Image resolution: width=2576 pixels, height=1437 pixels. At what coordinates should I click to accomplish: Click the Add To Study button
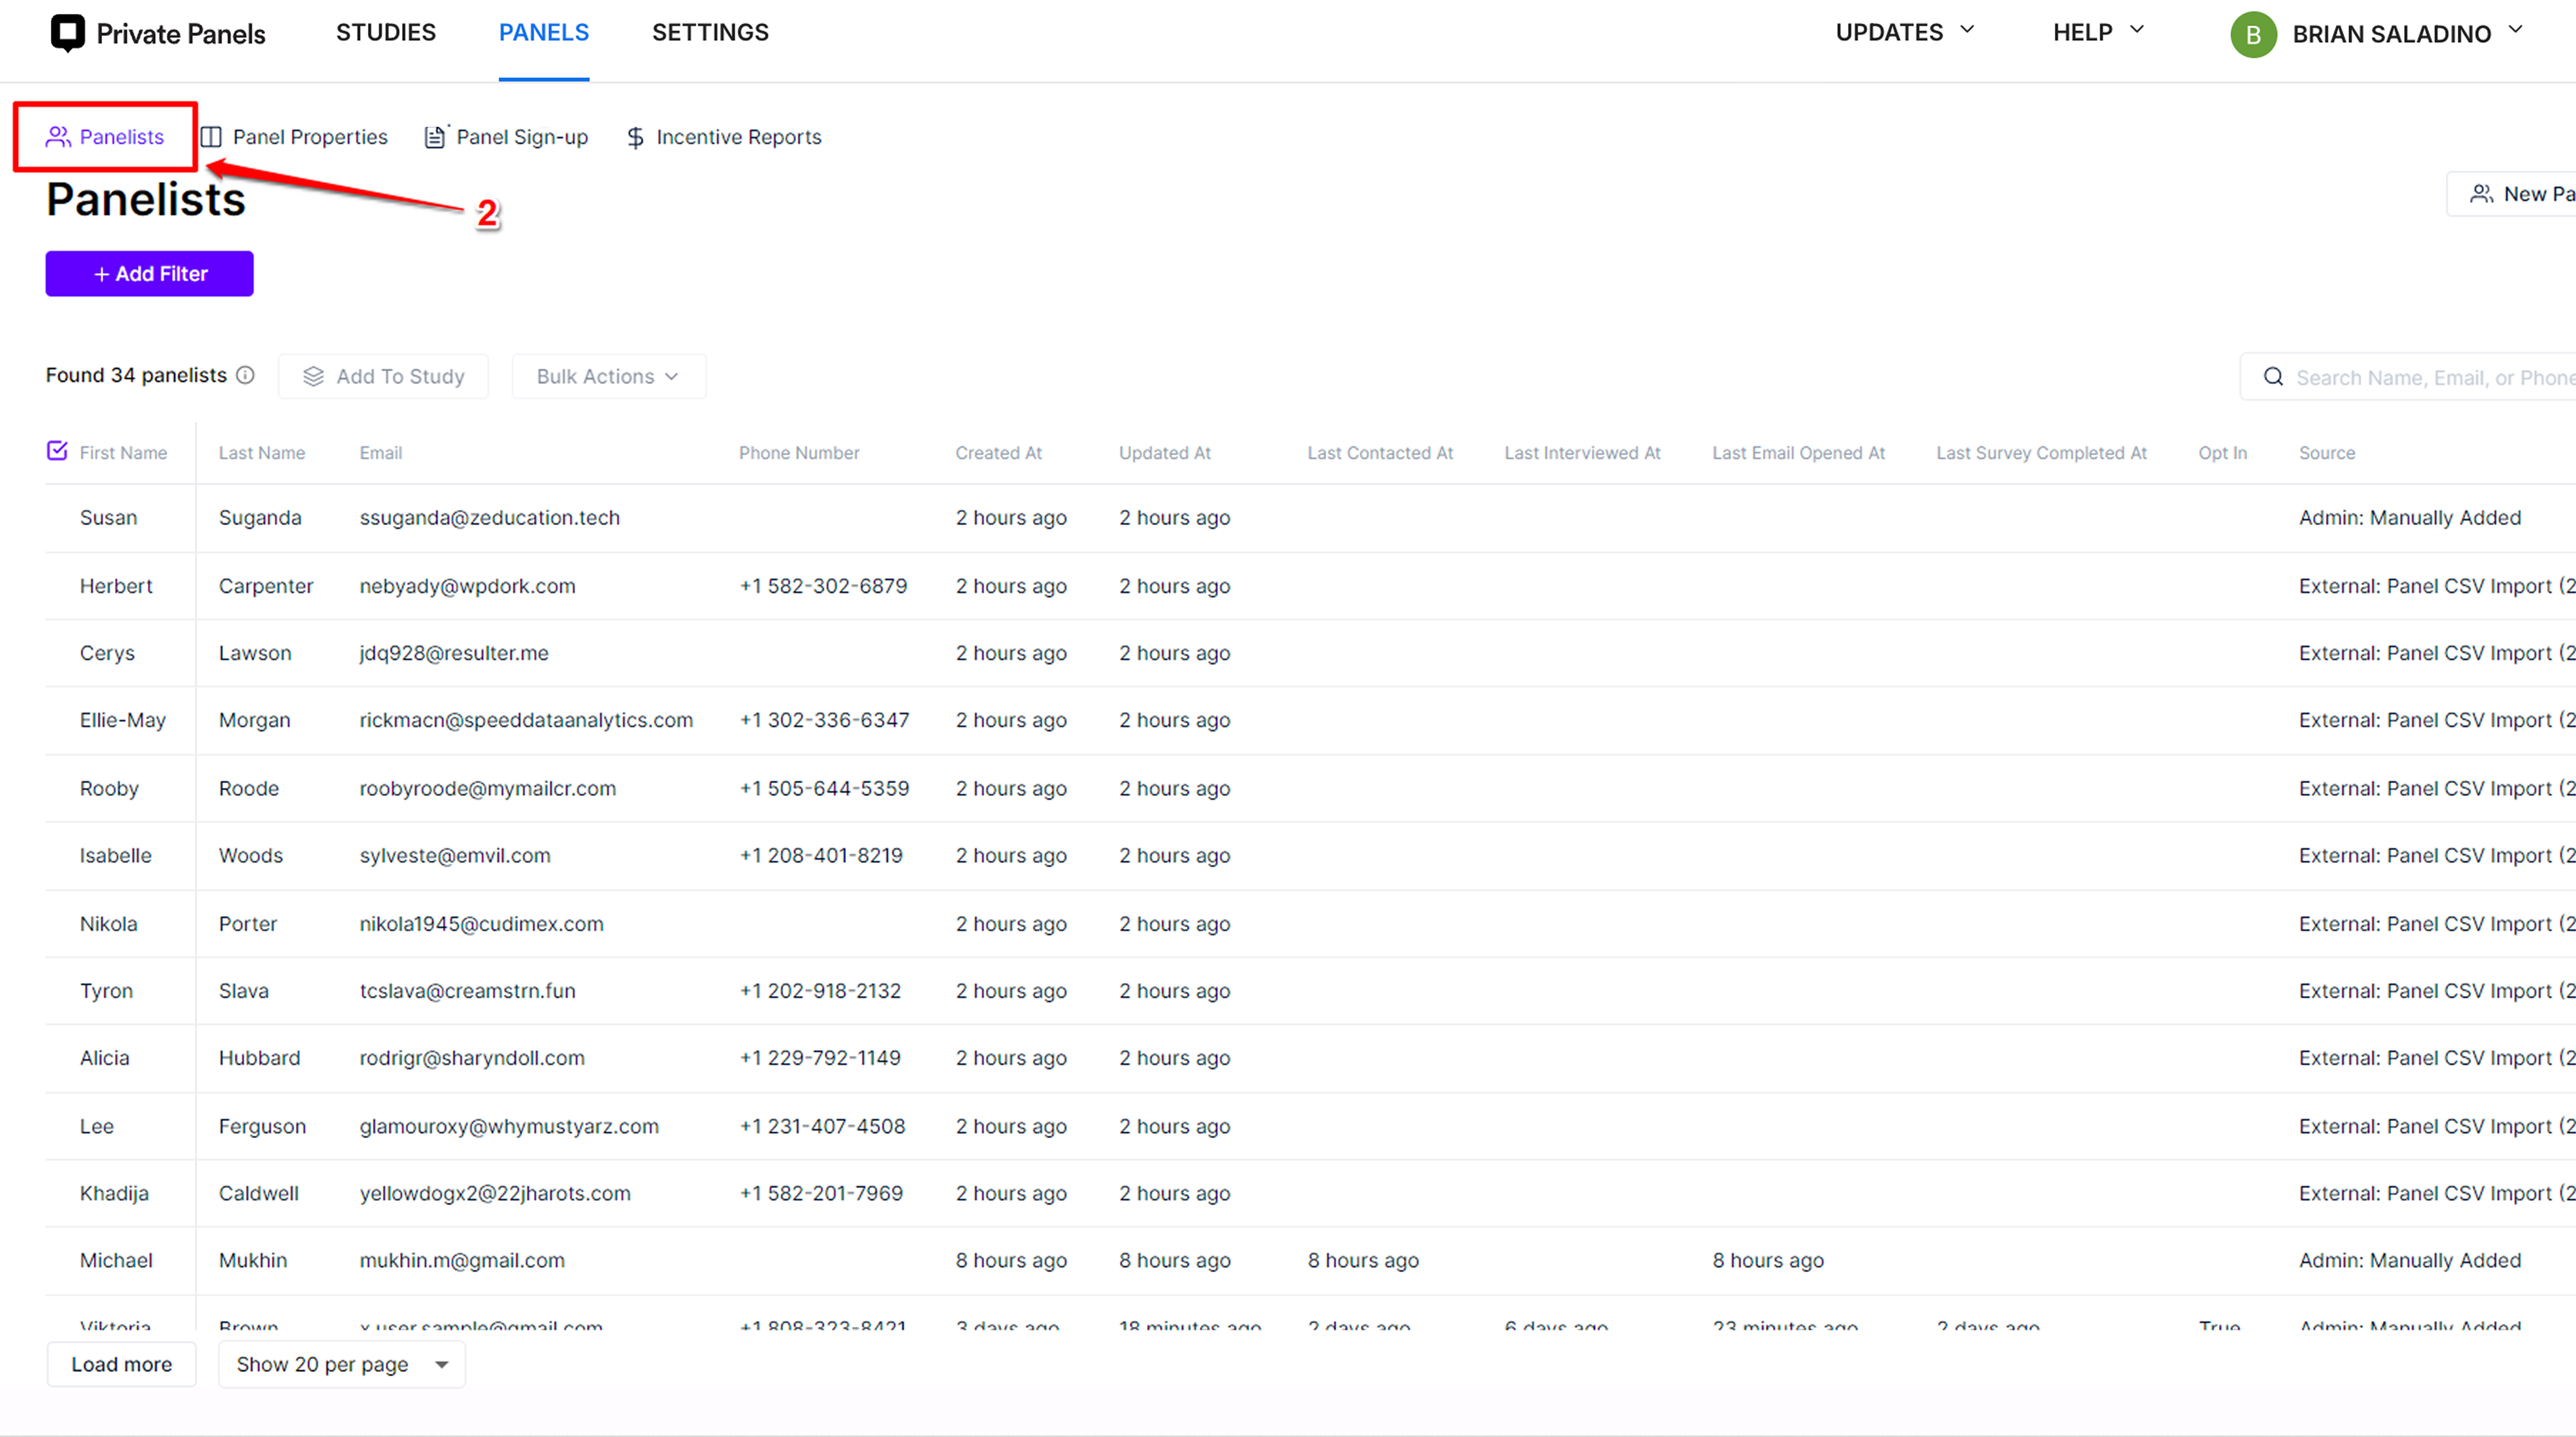pos(383,376)
